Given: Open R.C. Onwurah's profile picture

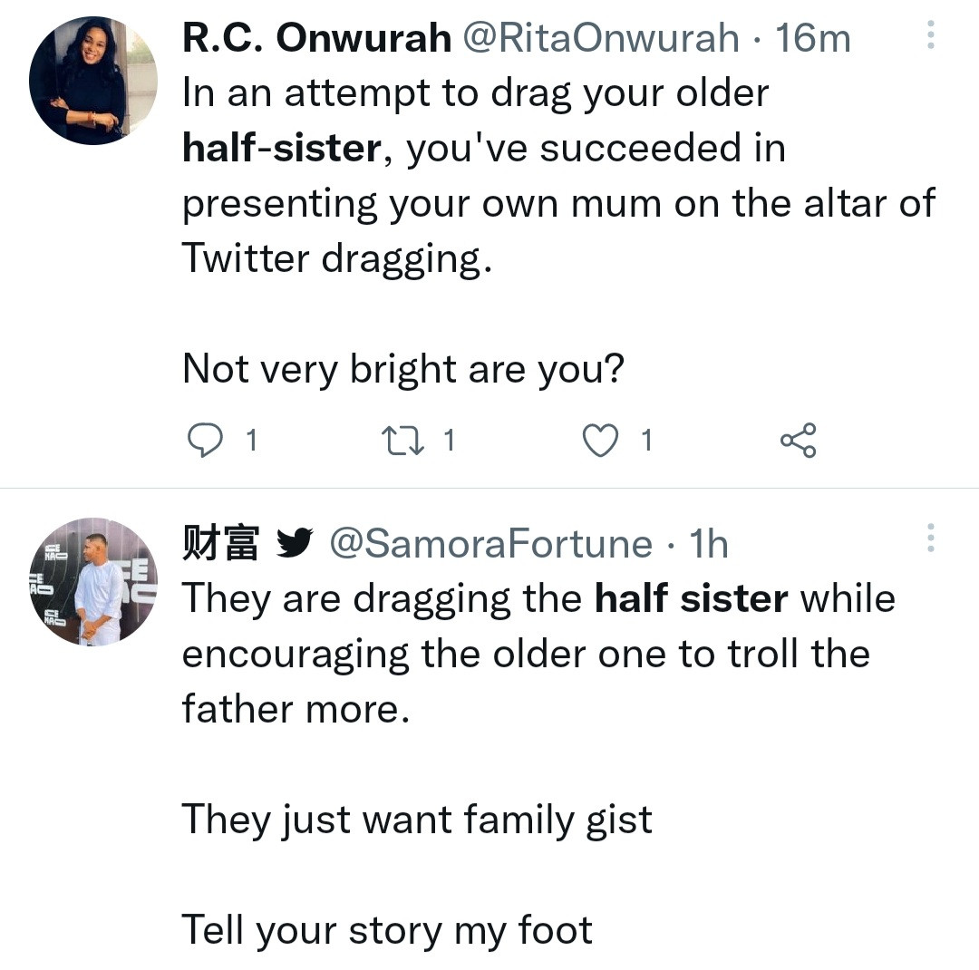Looking at the screenshot, I should (93, 81).
